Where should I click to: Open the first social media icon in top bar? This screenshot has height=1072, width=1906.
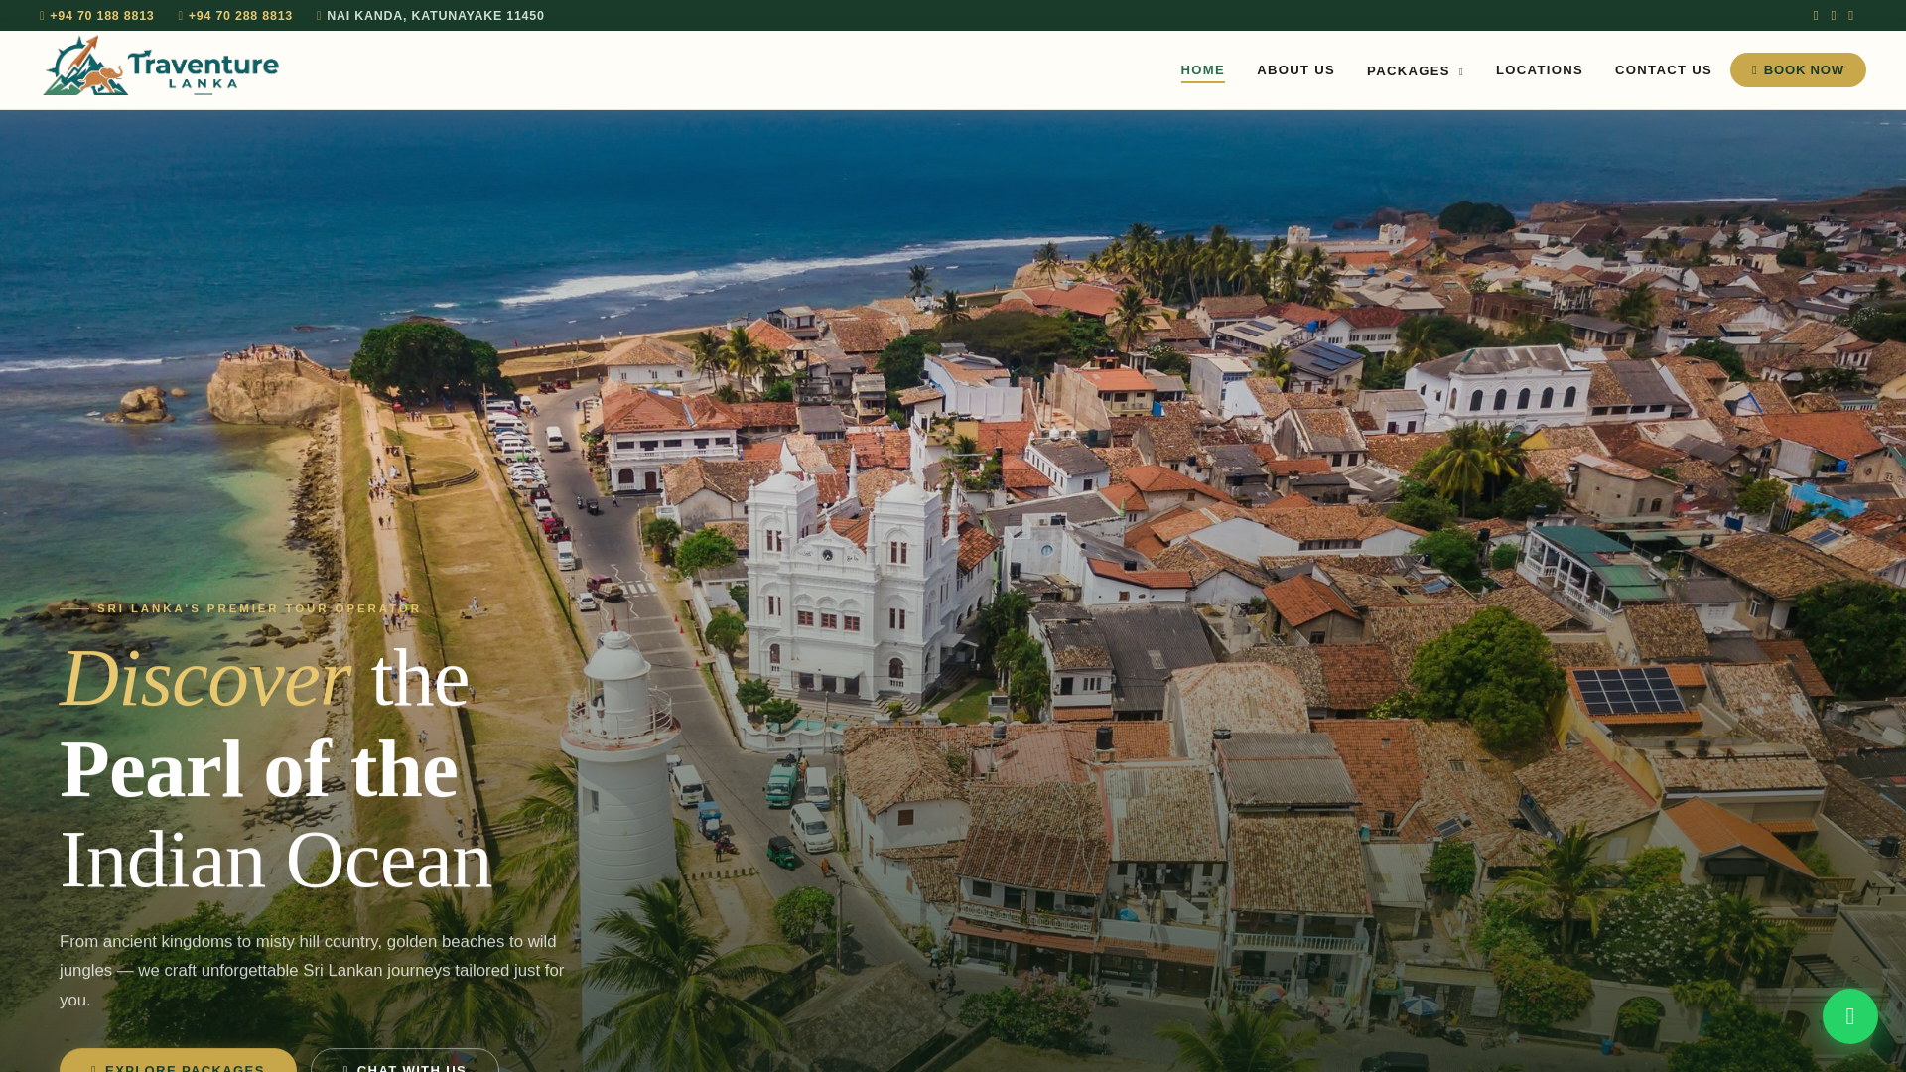coord(1816,16)
